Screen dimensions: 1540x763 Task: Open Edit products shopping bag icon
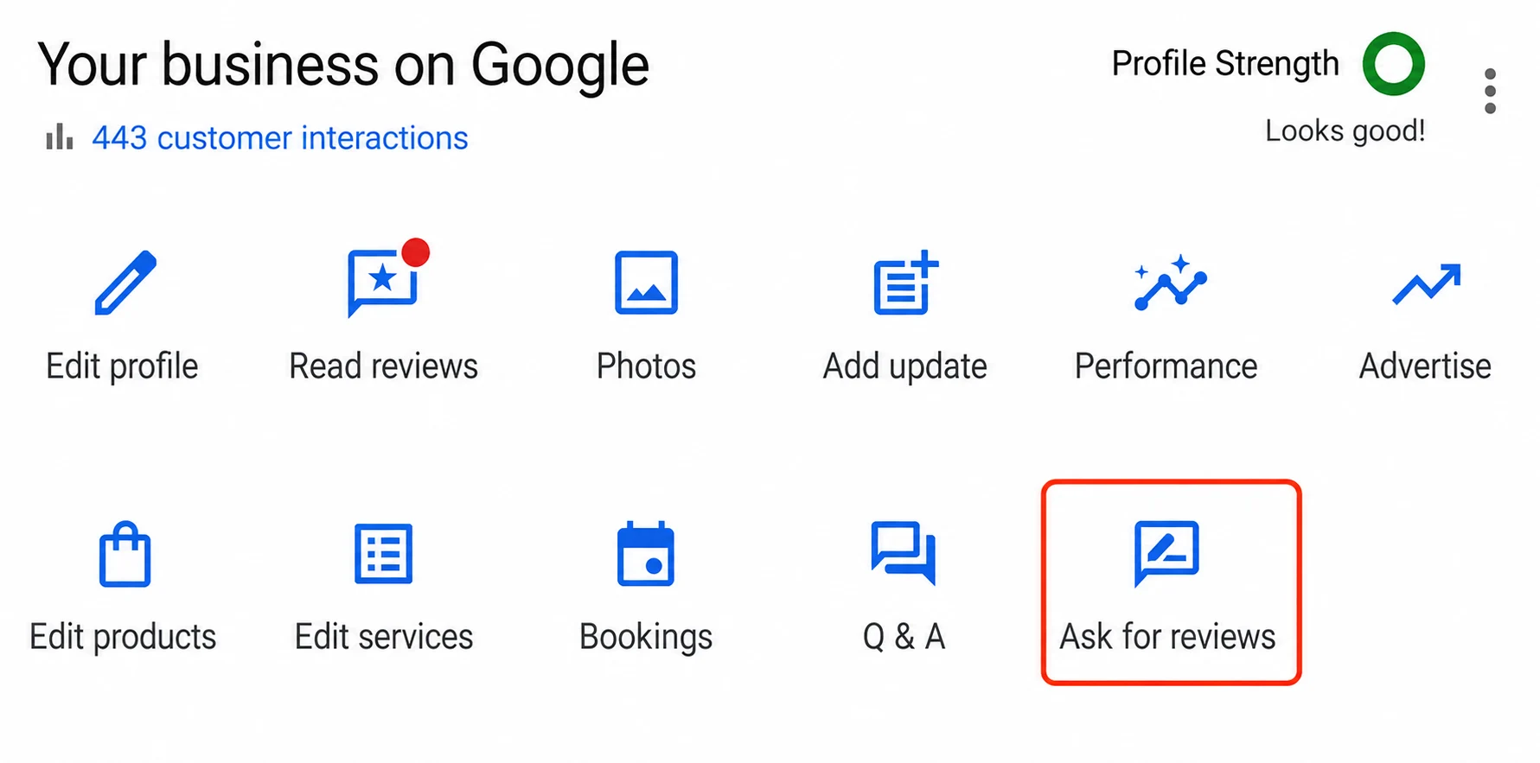[x=125, y=554]
